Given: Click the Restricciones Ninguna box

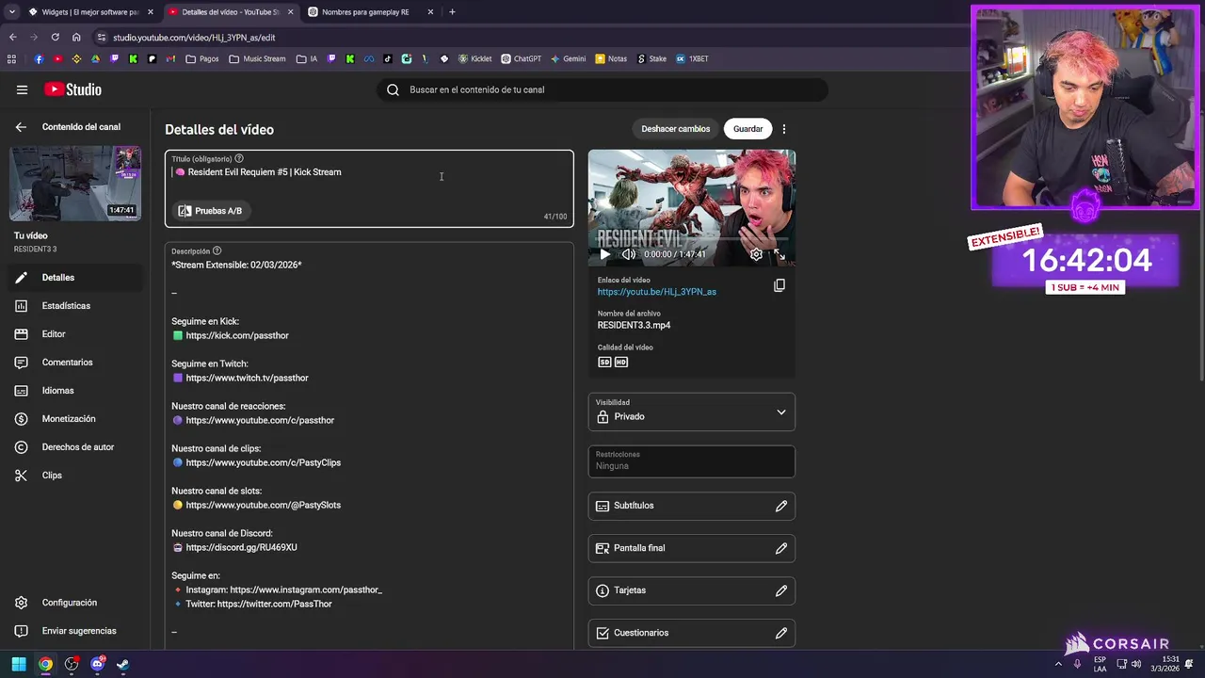Looking at the screenshot, I should [x=692, y=461].
